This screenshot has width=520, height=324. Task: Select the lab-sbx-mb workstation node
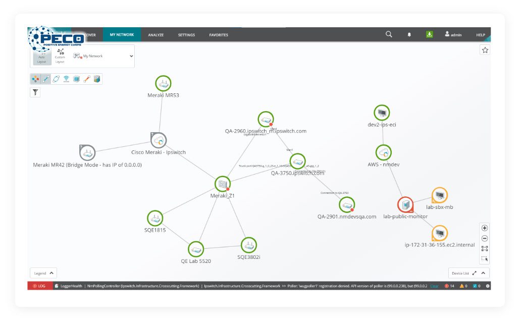(440, 195)
